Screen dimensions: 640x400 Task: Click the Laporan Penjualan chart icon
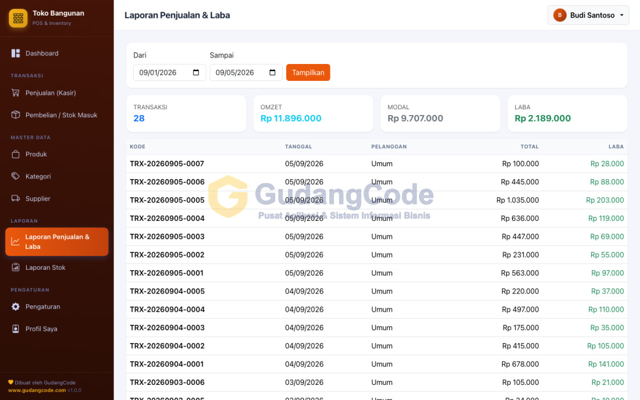pos(16,241)
